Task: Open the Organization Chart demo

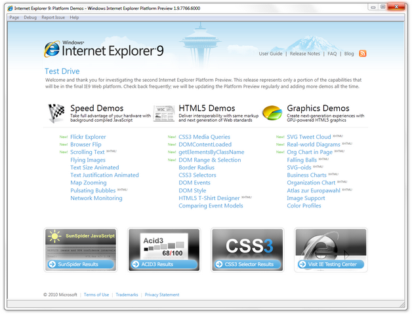Action: 311,183
